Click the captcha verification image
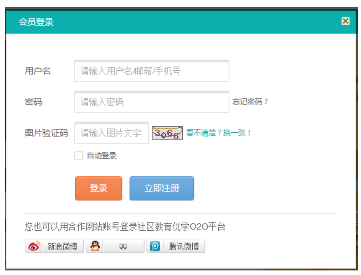Screen dimensions: 361x275 (167, 133)
